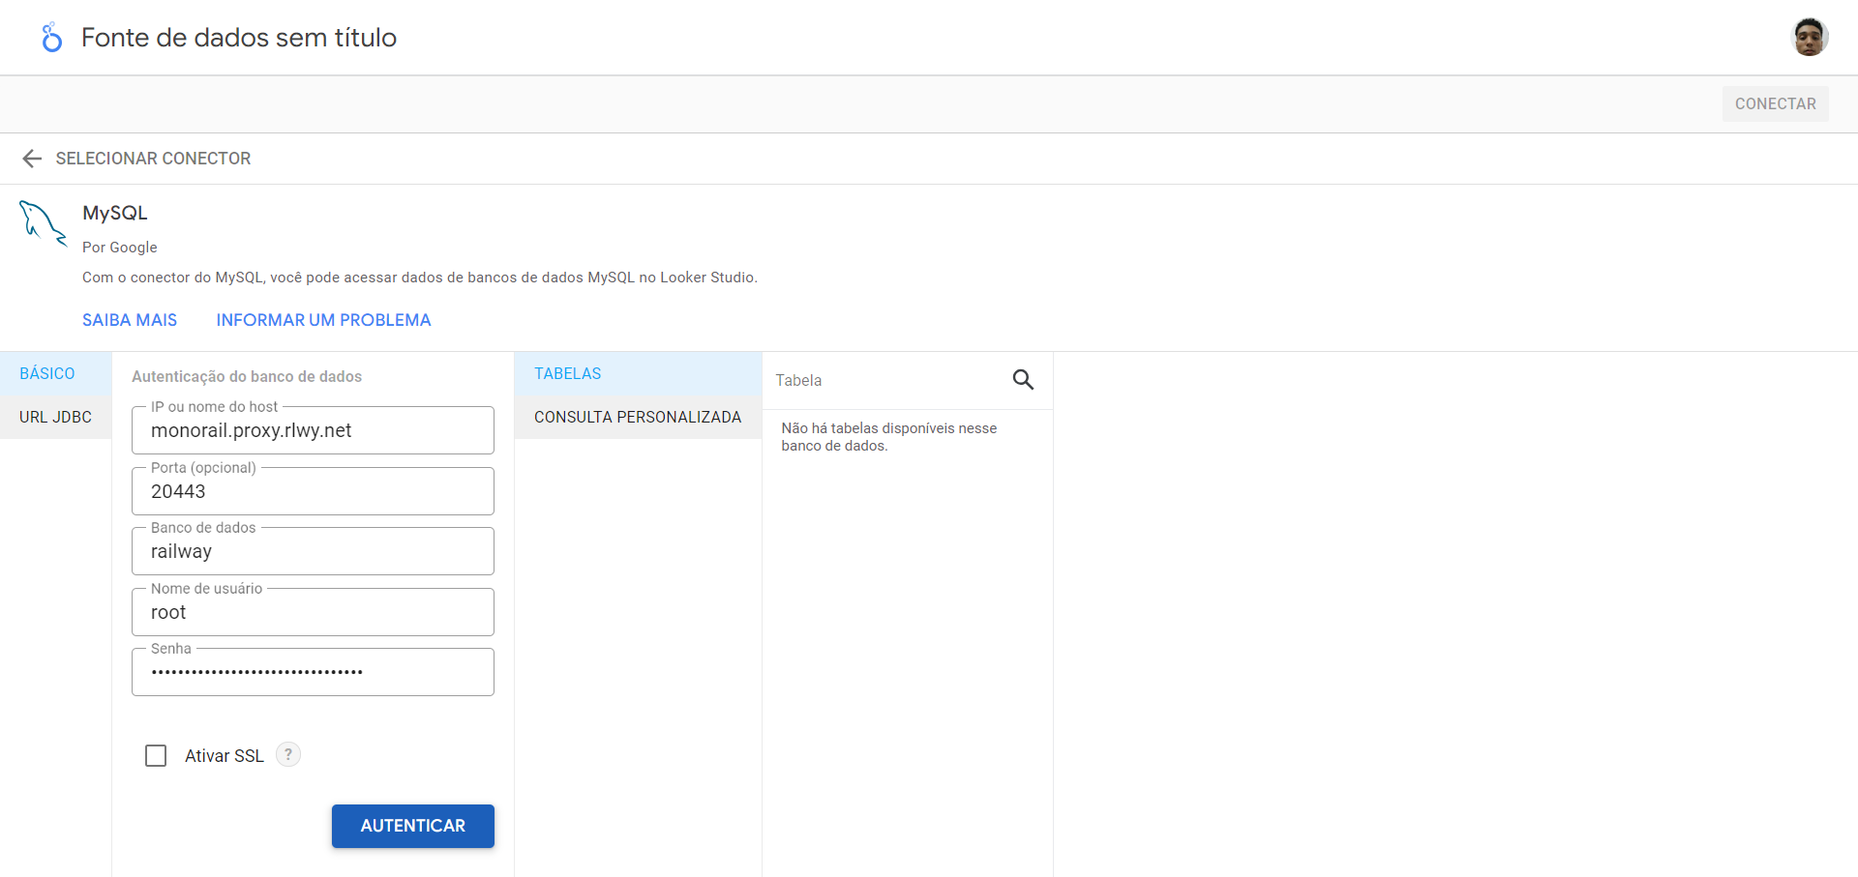Open the INFORMAR UM PROBLEMA link
Viewport: 1858px width, 877px height.
[x=323, y=320]
